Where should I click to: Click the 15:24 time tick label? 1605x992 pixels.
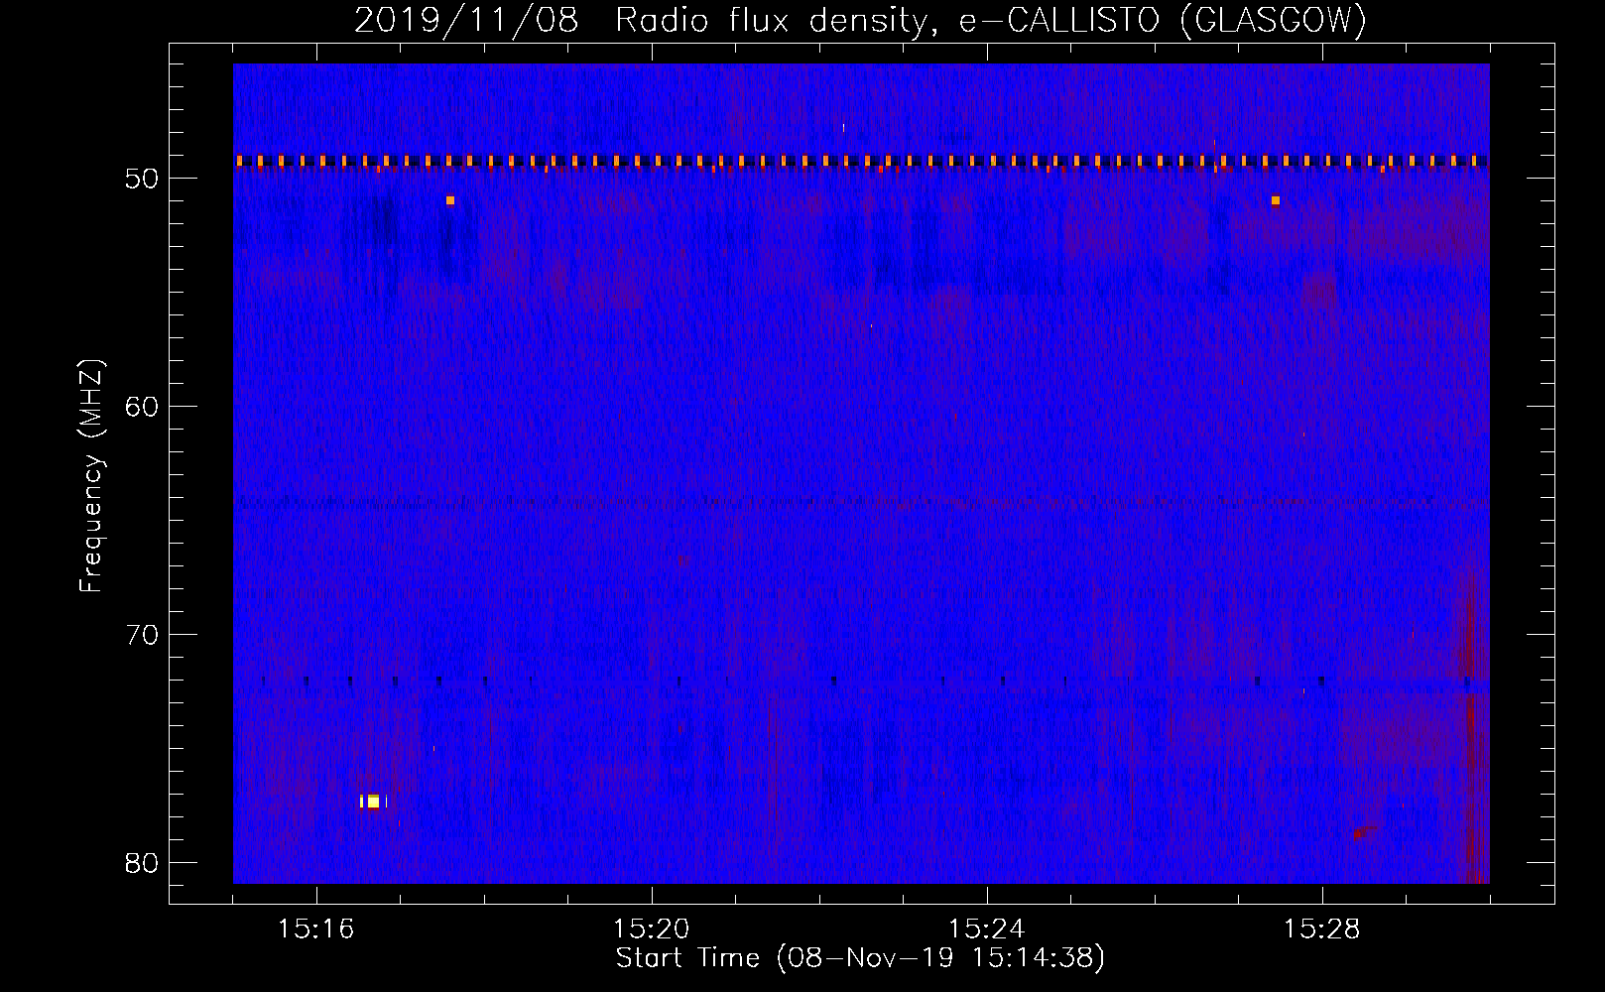click(x=987, y=930)
